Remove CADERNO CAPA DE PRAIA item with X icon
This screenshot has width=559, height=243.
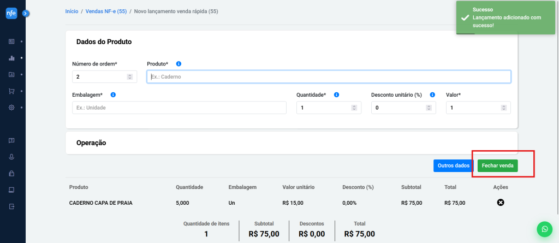(x=500, y=203)
